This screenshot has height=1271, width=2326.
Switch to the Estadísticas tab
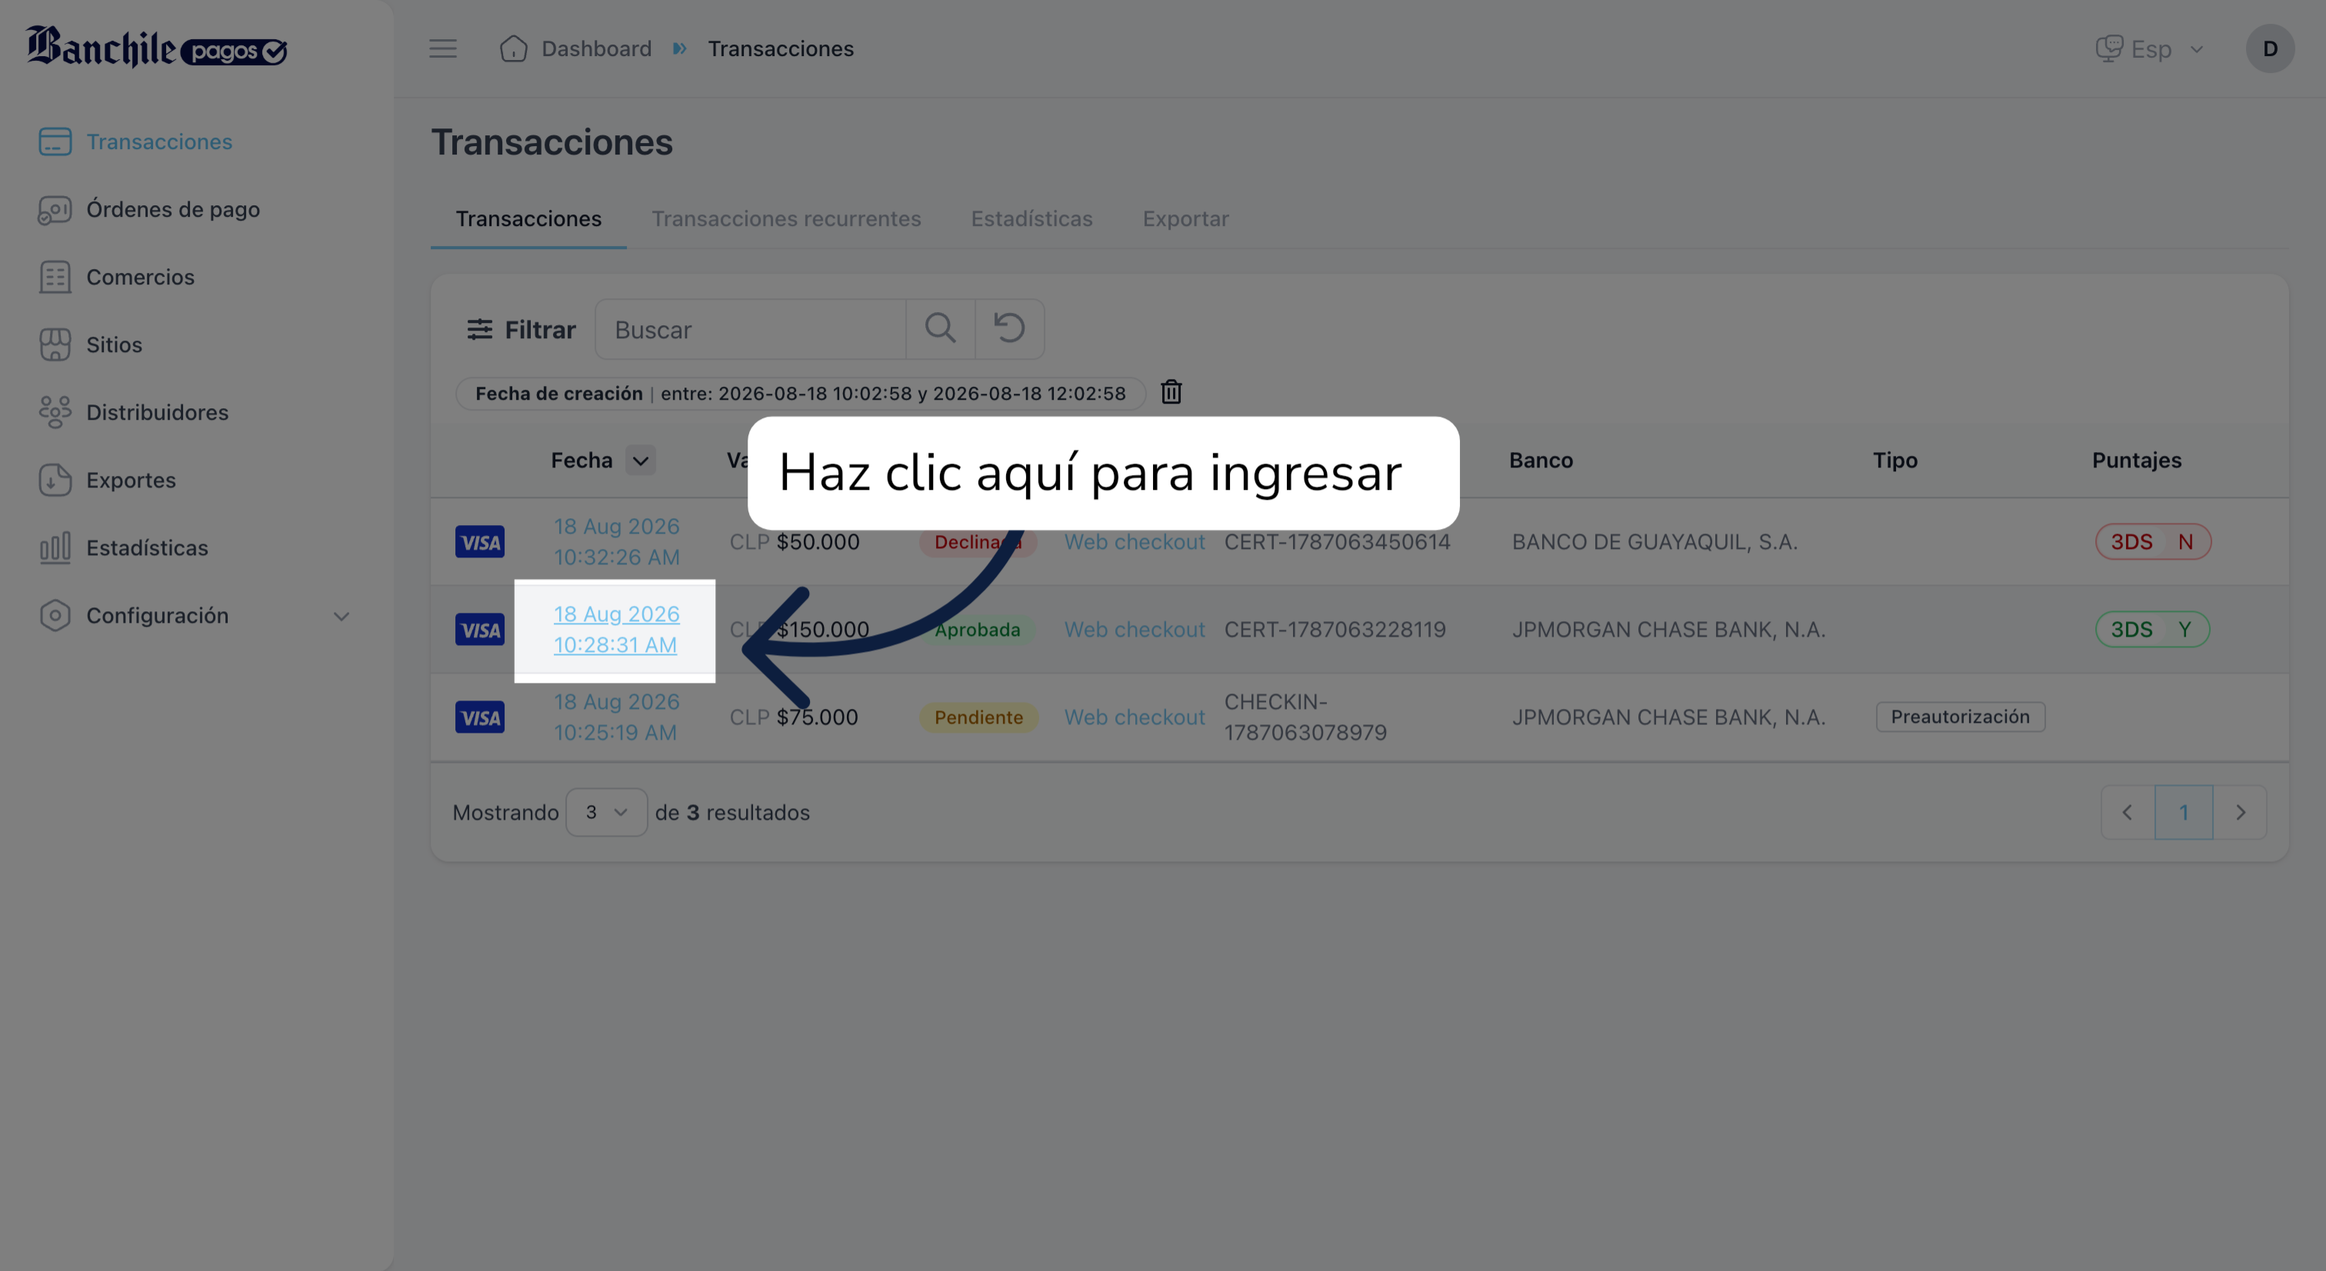click(x=1031, y=218)
